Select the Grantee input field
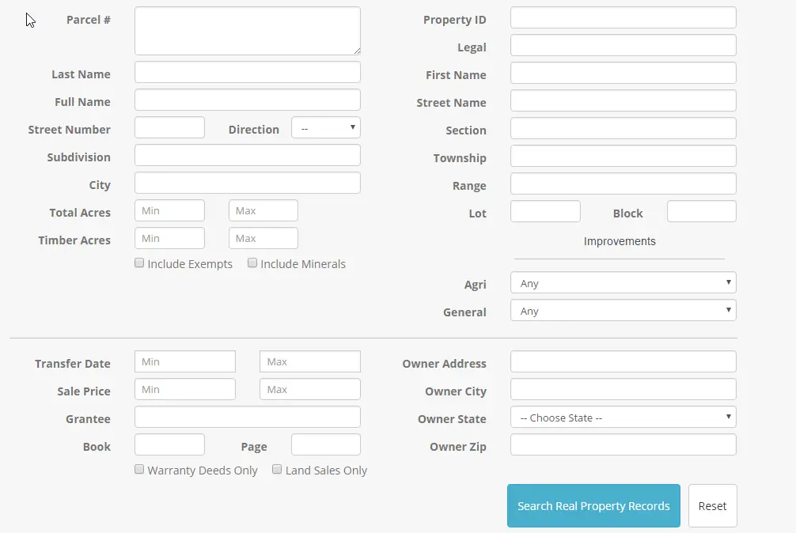The width and height of the screenshot is (796, 533). pos(247,418)
